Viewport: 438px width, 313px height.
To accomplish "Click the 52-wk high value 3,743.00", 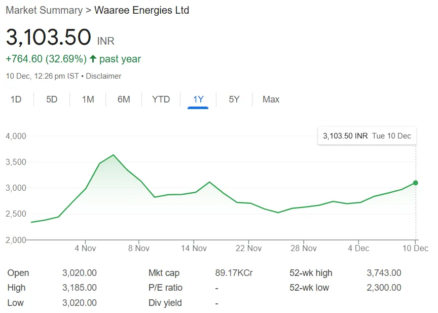I will 384,273.
